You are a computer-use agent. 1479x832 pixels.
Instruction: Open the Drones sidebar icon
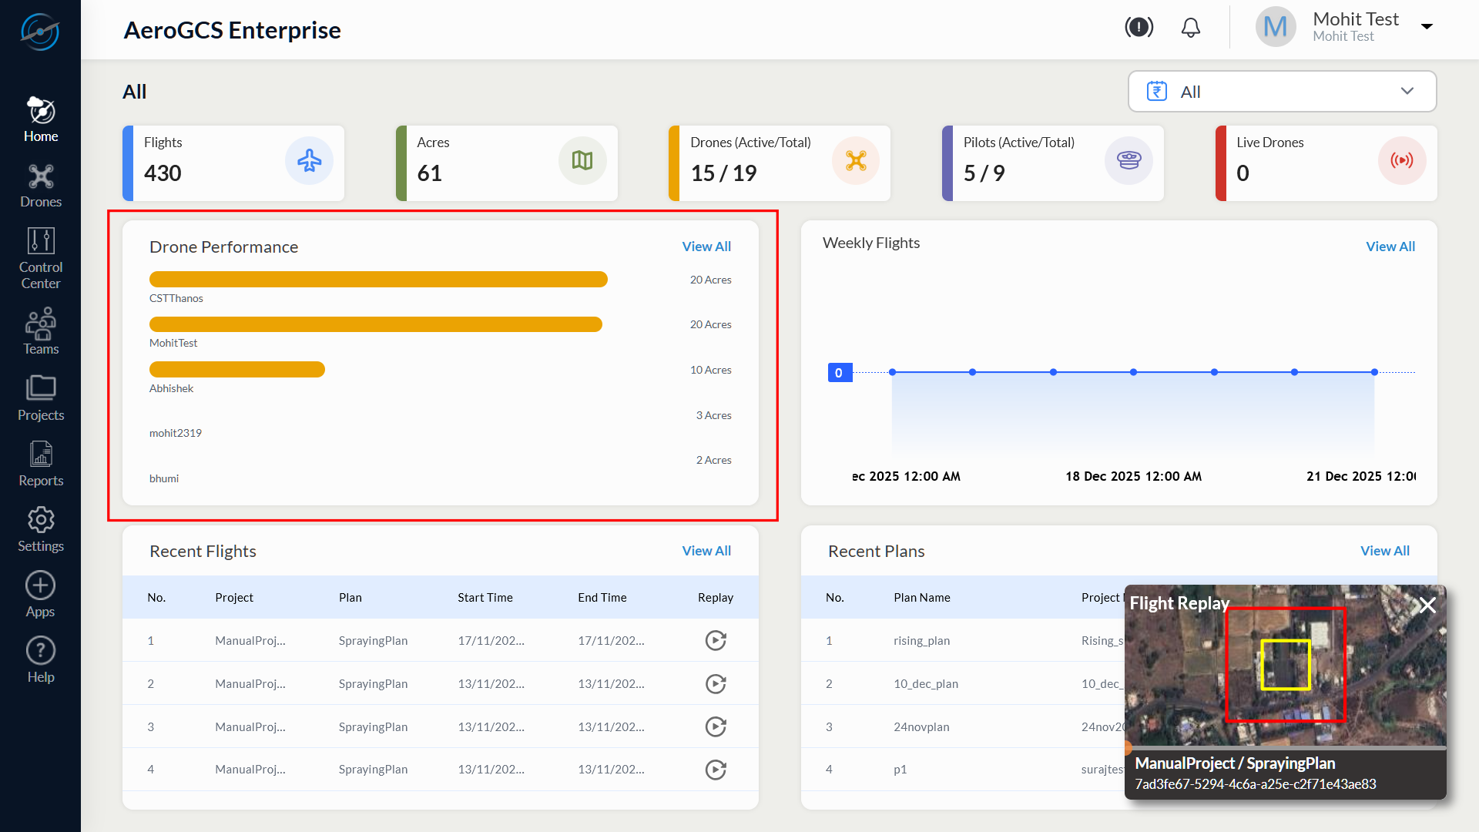[41, 177]
